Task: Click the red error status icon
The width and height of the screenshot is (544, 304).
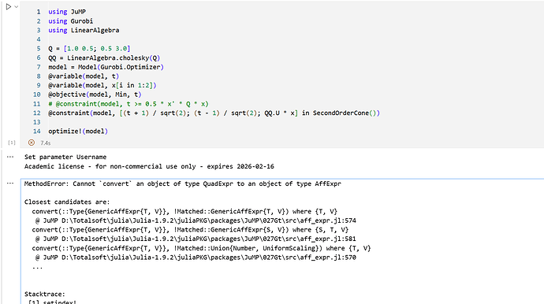Action: pyautogui.click(x=32, y=143)
